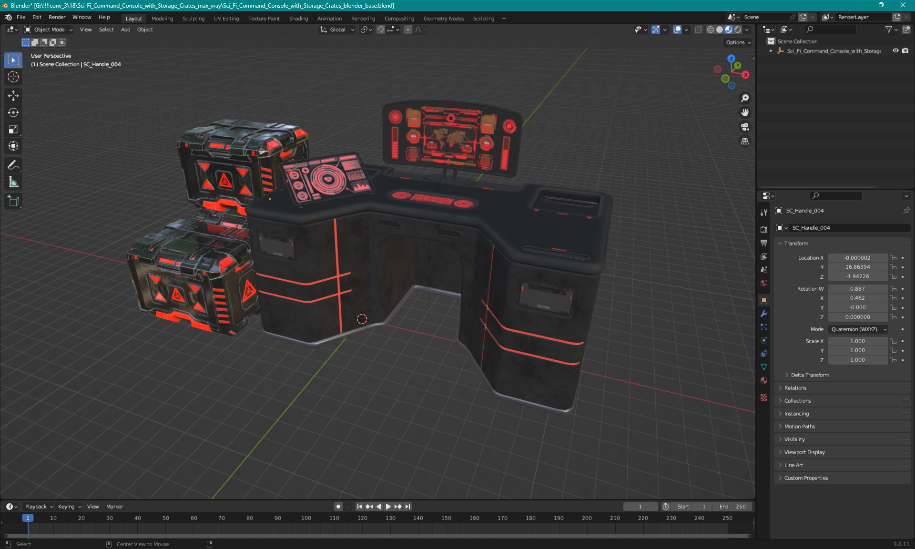The image size is (915, 549).
Task: Activate the 3D Cursor tool
Action: [13, 77]
